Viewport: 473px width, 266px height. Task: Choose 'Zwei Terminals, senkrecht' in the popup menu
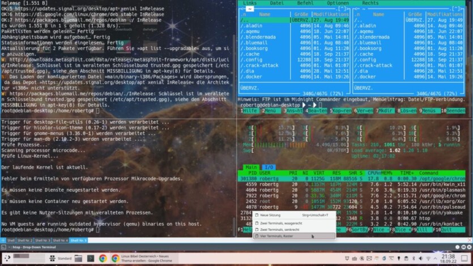pyautogui.click(x=294, y=230)
